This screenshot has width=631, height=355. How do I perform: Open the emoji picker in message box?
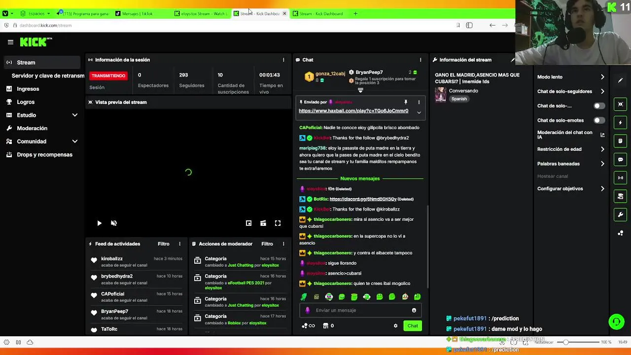tap(414, 310)
